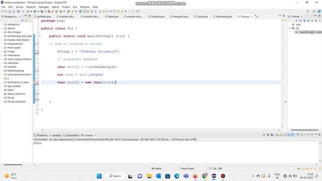The height and width of the screenshot is (181, 322).
Task: Switch to the Student.java editor tab
Action: [156, 17]
